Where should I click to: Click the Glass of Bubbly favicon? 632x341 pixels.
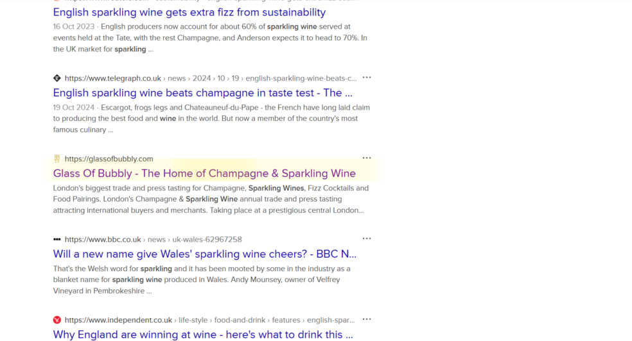57,159
